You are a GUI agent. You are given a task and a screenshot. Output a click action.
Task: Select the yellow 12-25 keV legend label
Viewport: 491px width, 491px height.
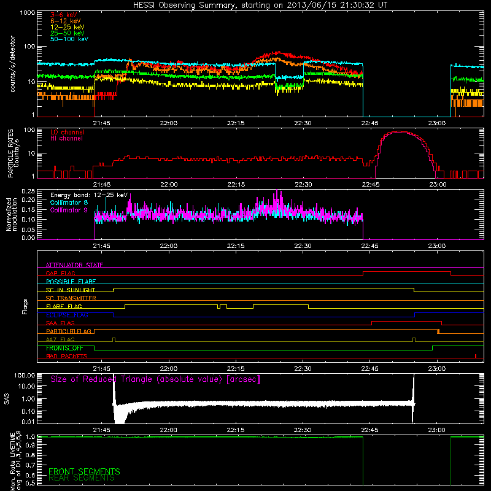coord(68,27)
